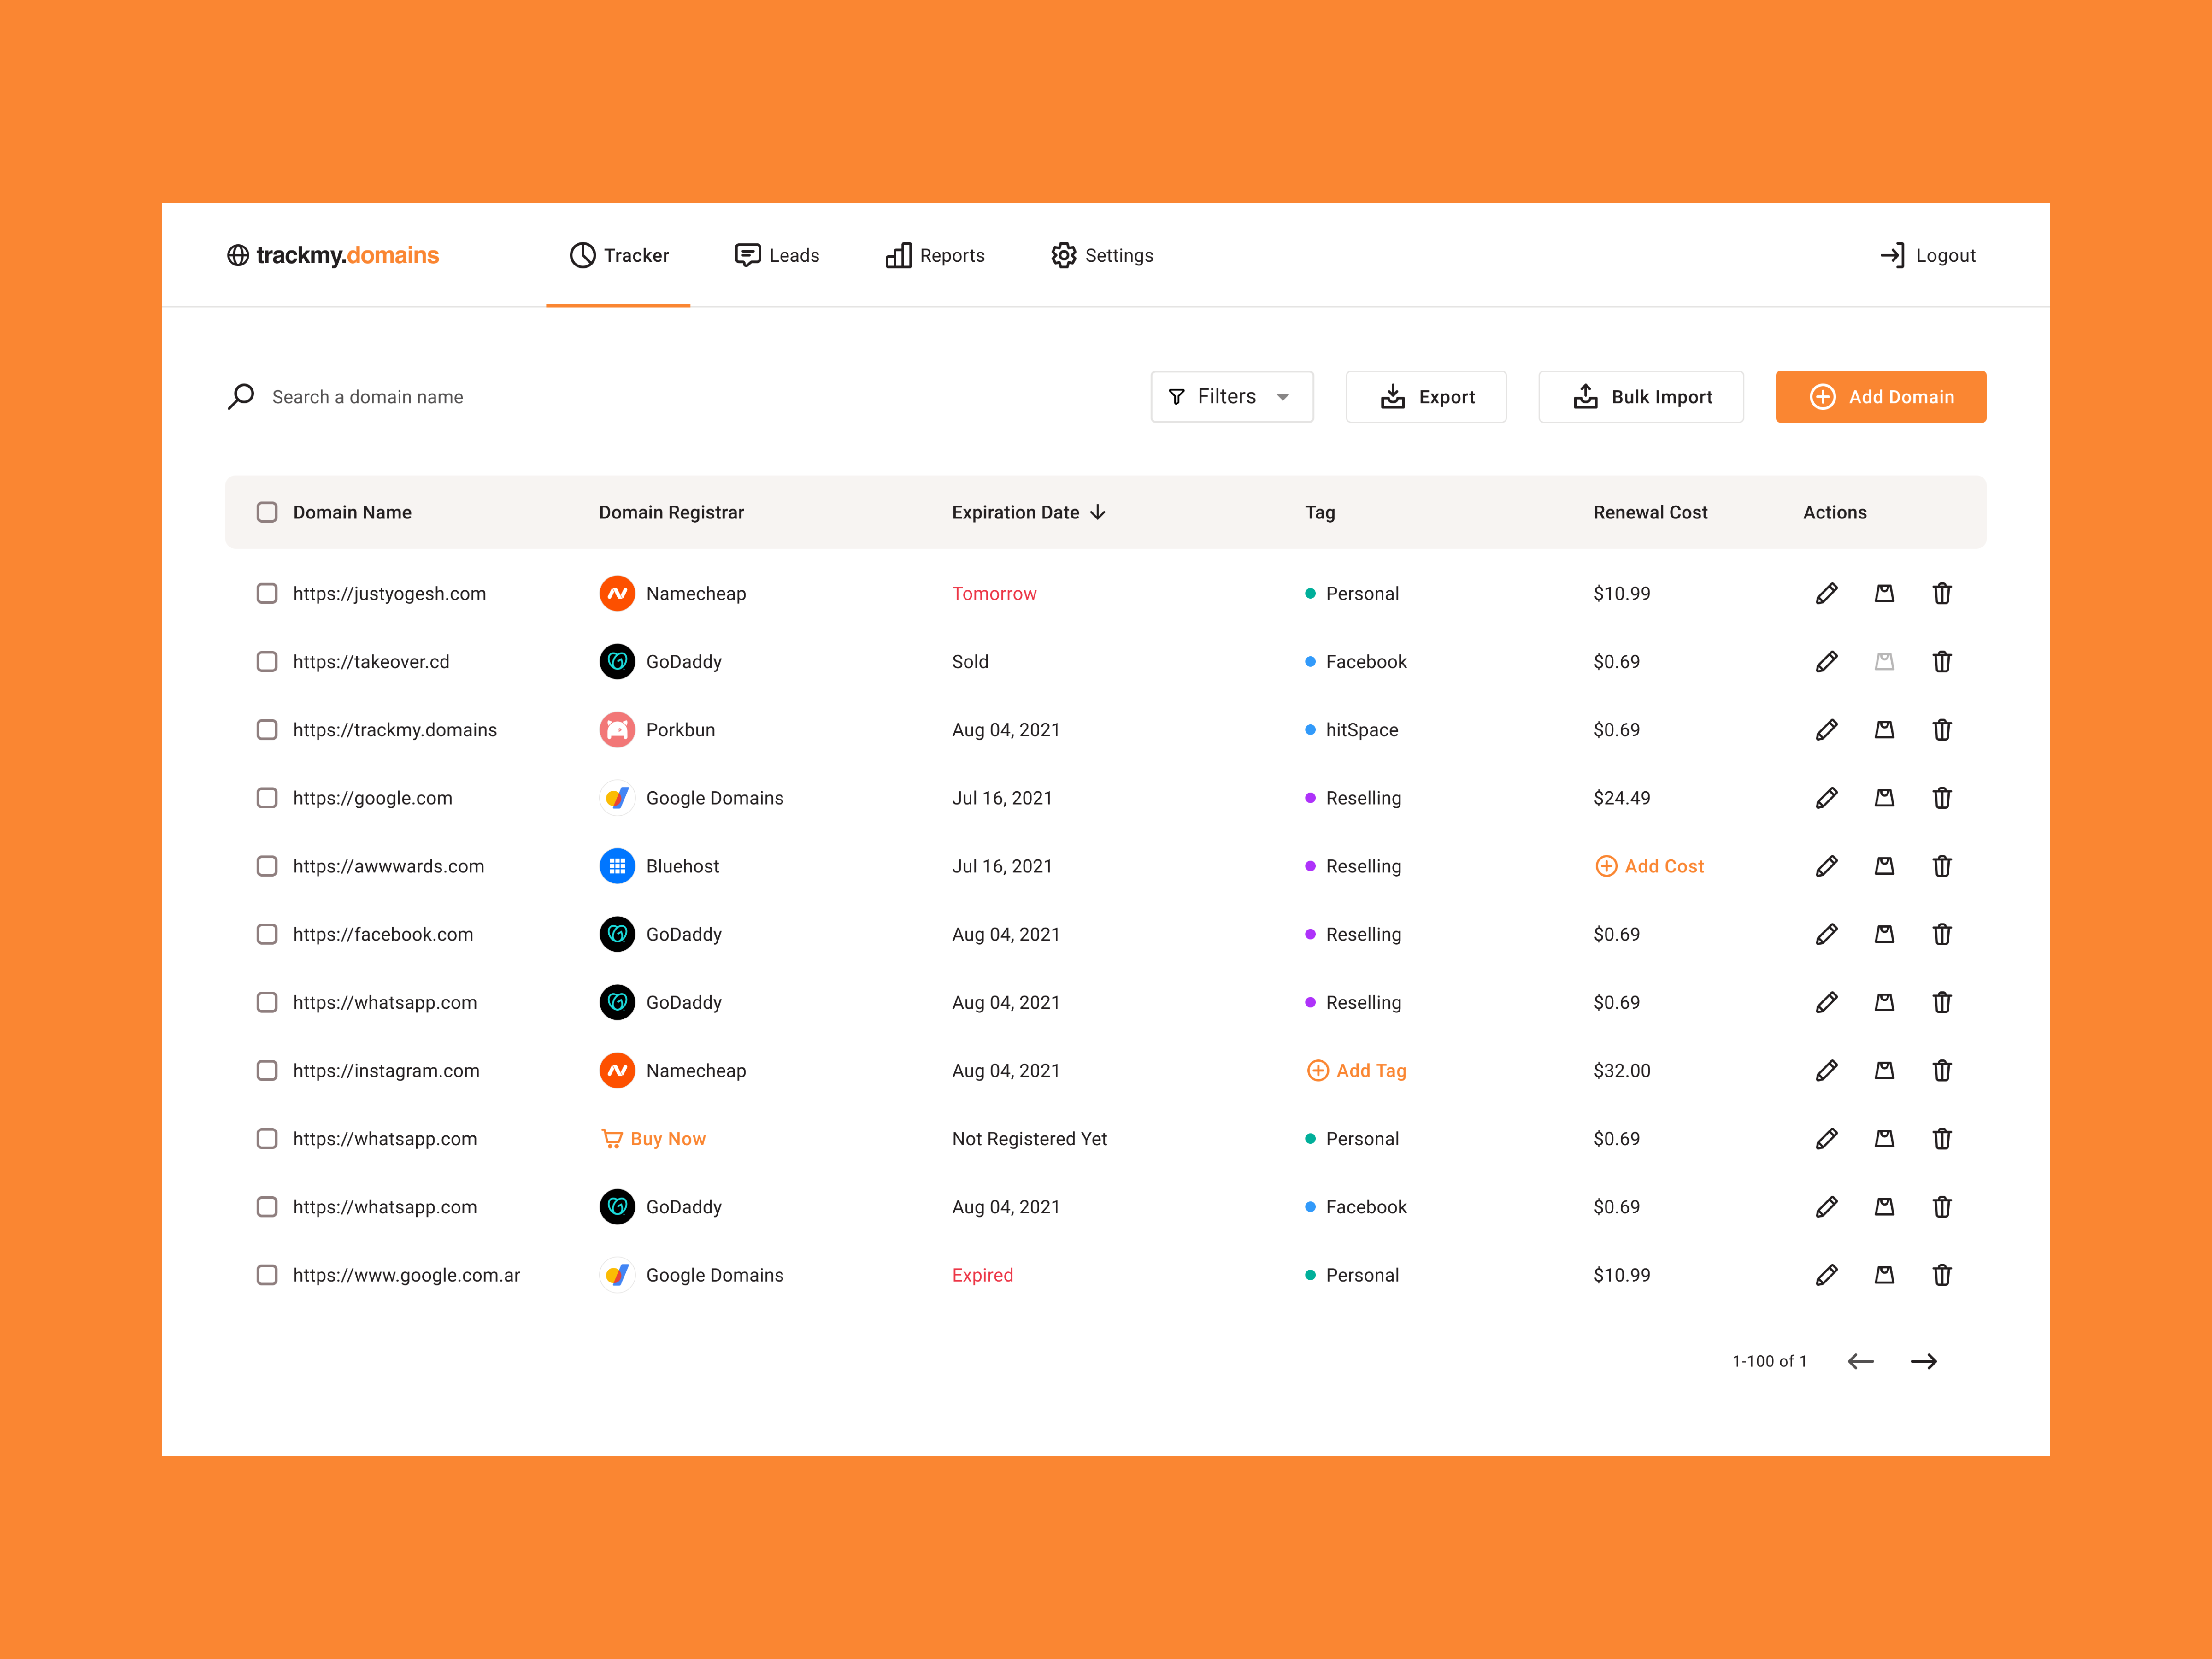Go to the previous page arrow
The width and height of the screenshot is (2212, 1659).
click(x=1860, y=1361)
